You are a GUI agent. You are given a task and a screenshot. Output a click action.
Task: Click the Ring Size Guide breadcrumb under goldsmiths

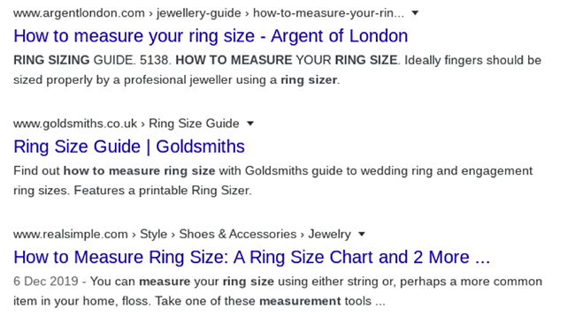pos(194,124)
